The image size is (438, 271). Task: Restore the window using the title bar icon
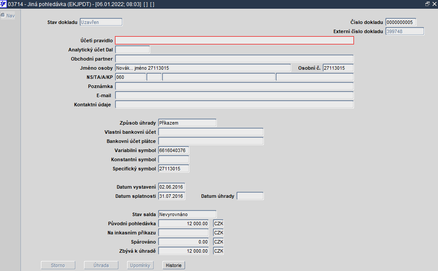[x=428, y=4]
